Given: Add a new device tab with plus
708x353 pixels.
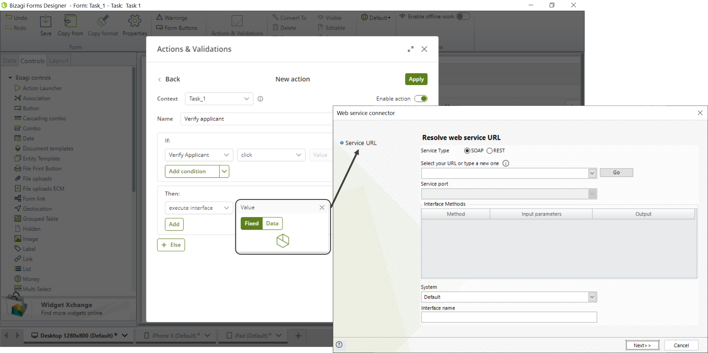Looking at the screenshot, I should pos(298,336).
